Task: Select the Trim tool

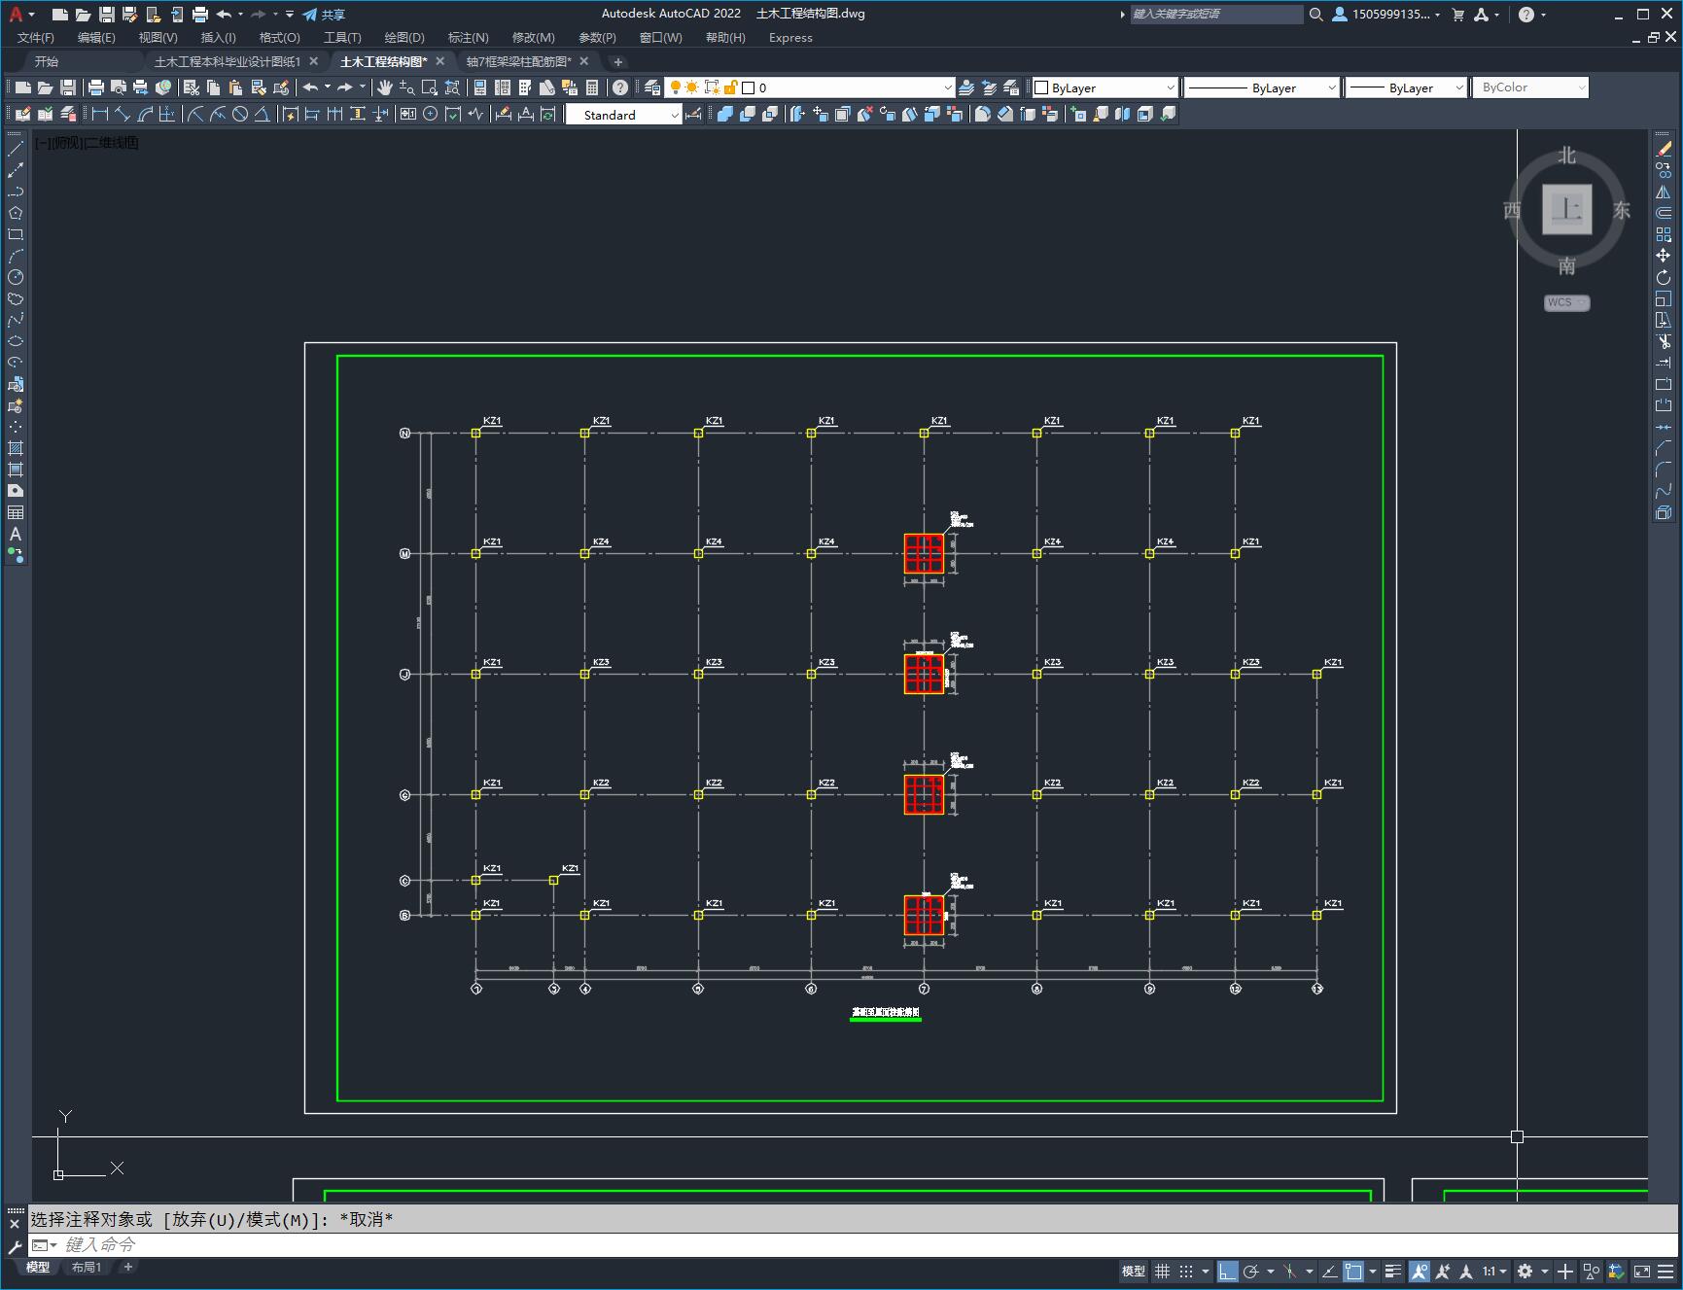Action: tap(1664, 341)
